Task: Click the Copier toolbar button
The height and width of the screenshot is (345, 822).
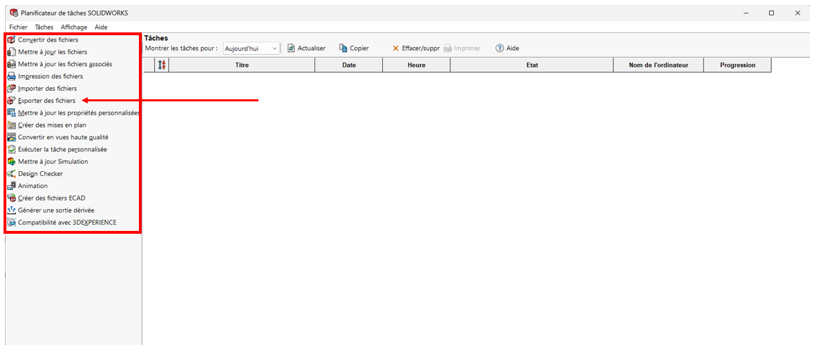Action: click(354, 49)
